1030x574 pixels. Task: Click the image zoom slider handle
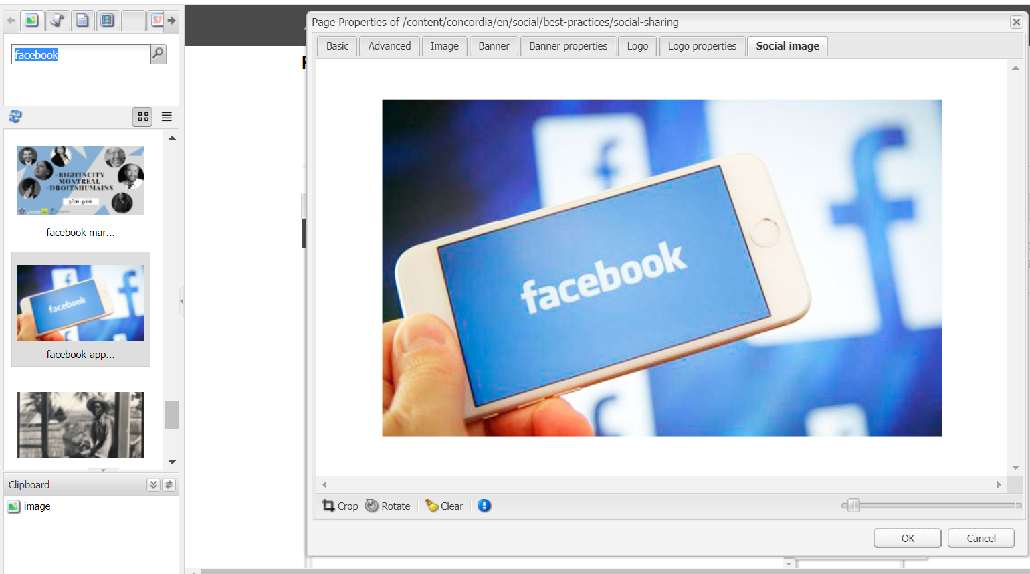click(853, 506)
